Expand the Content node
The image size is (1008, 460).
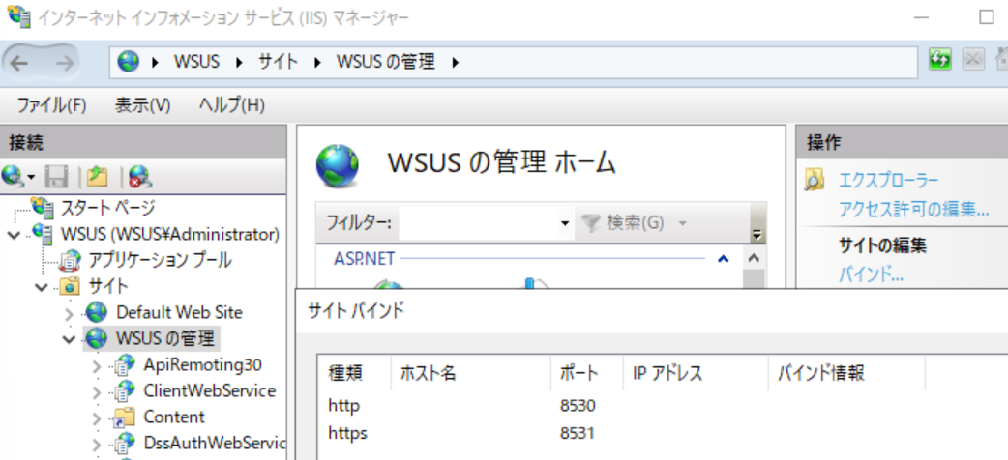tap(97, 418)
